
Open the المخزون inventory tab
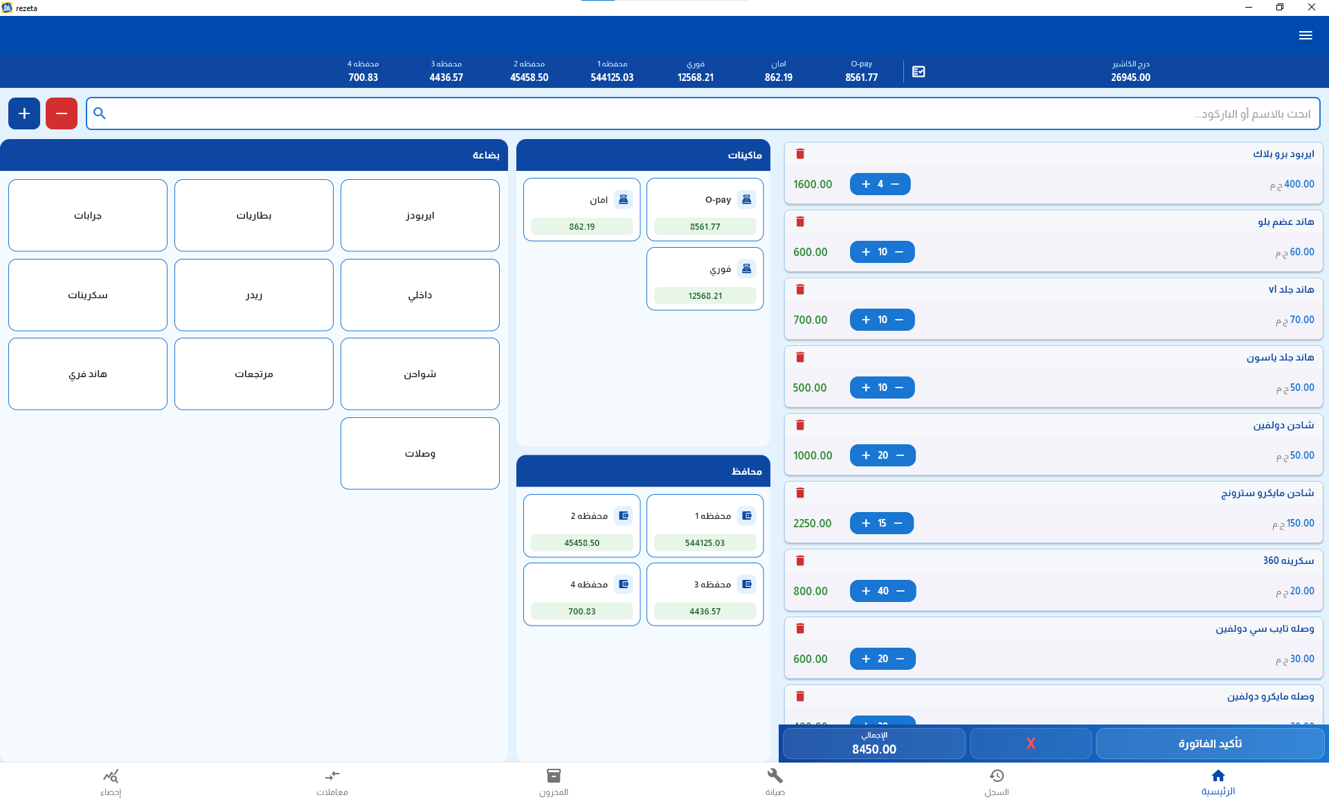[554, 782]
